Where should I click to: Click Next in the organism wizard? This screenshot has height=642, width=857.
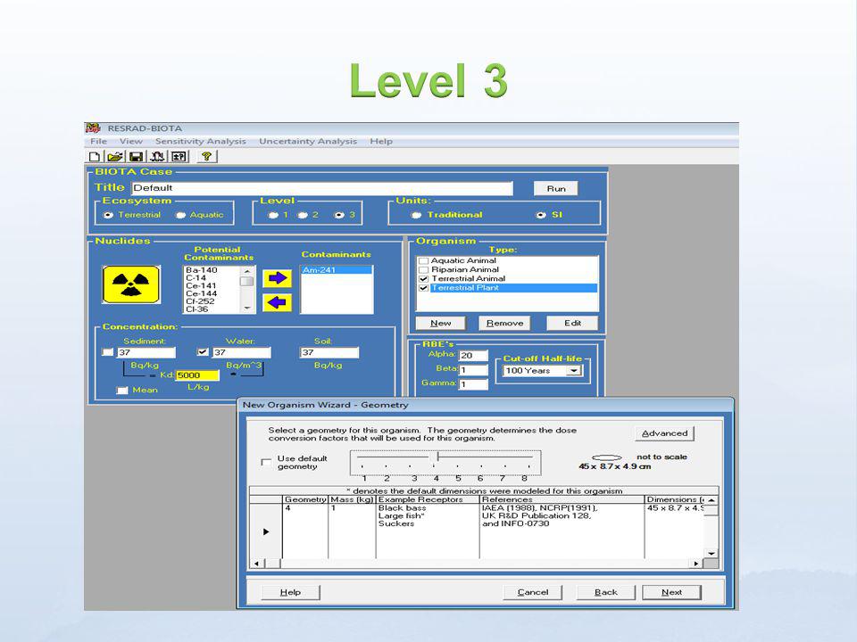[671, 592]
